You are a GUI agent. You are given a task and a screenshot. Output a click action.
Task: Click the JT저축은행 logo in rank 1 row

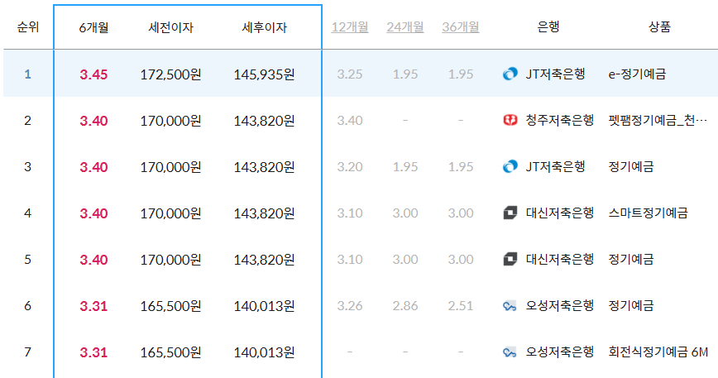(x=510, y=74)
